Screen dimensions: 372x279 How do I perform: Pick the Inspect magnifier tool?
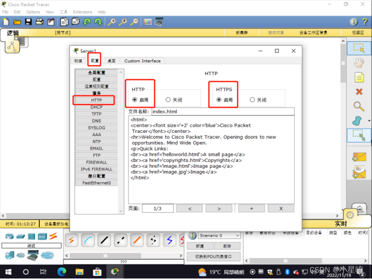tap(359, 106)
